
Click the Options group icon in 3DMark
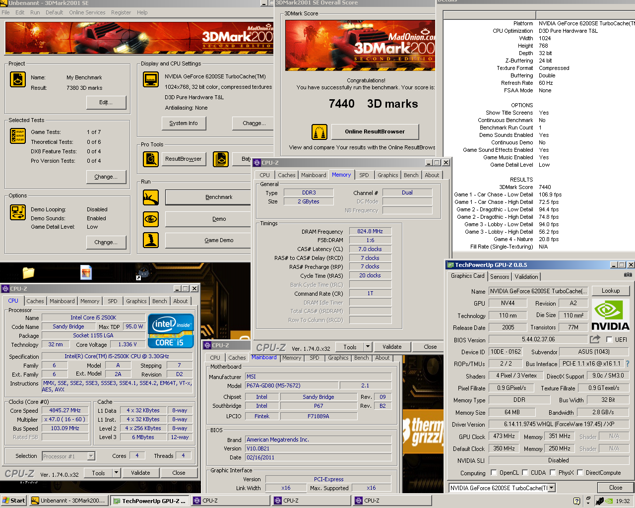click(x=18, y=212)
